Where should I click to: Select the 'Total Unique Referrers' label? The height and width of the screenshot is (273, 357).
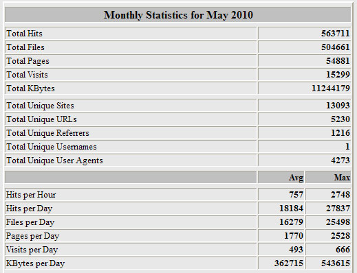47,133
